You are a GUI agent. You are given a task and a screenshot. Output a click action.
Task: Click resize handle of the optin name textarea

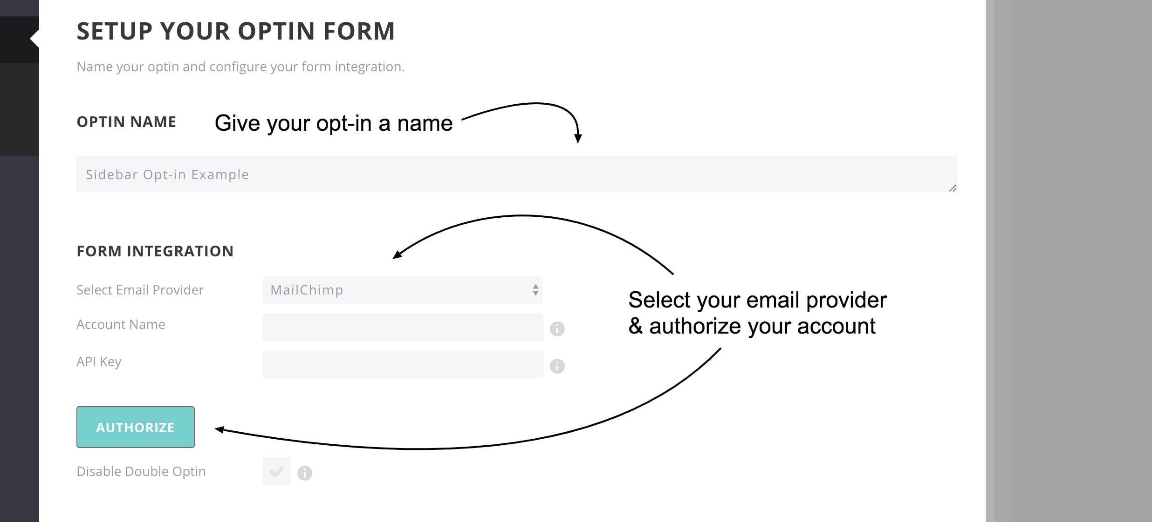click(x=953, y=188)
